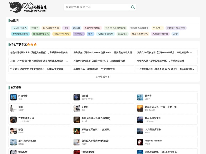
Task: Open cover for 山风山风等等我(DJ默涵版)
Action: pos(77,142)
